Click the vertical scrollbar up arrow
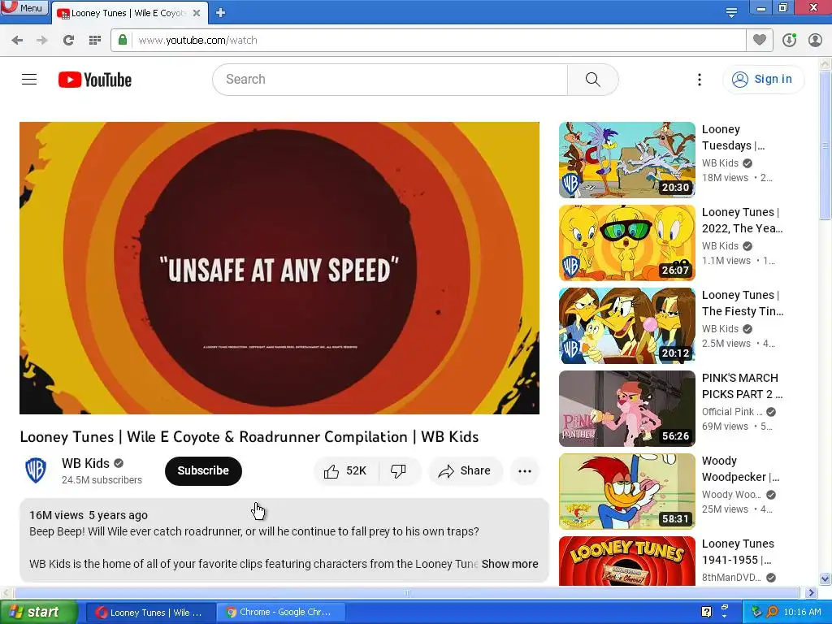832x624 pixels. [825, 64]
